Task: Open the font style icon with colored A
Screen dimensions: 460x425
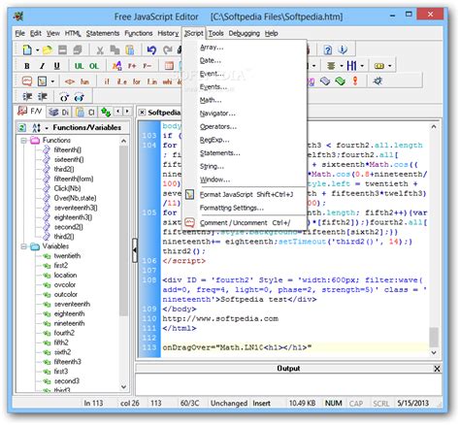Action: (116, 66)
